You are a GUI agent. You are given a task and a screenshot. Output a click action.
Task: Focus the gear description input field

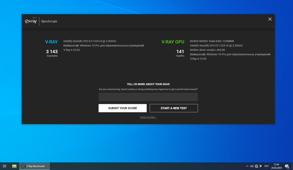[x=148, y=97]
